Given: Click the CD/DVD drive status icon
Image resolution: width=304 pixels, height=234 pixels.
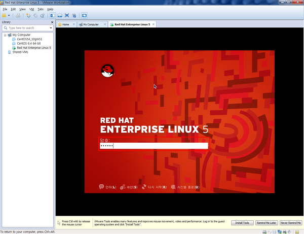Looking at the screenshot, I should 270,232.
